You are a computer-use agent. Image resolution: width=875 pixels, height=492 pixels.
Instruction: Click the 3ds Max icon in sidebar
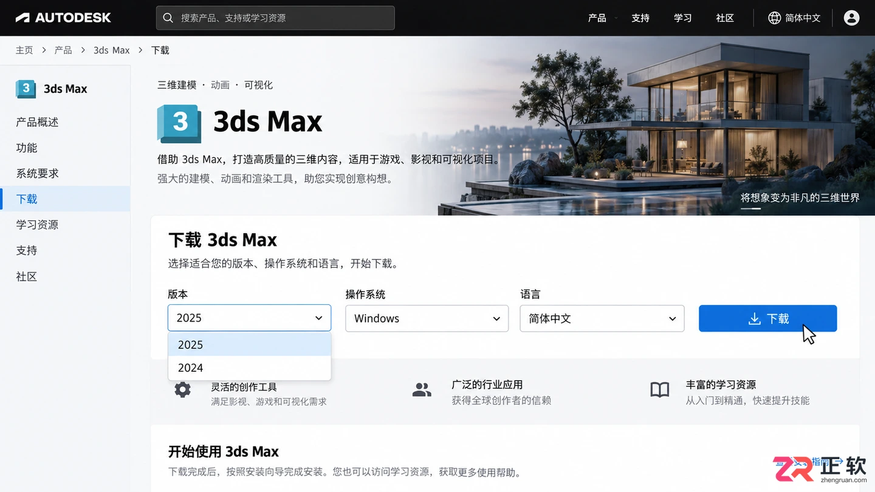[x=26, y=89]
